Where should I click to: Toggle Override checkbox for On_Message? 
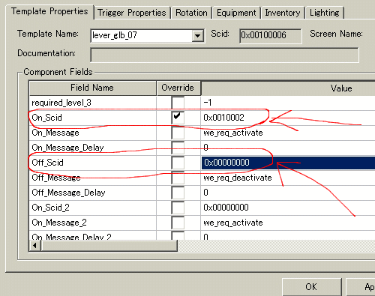pyautogui.click(x=178, y=133)
